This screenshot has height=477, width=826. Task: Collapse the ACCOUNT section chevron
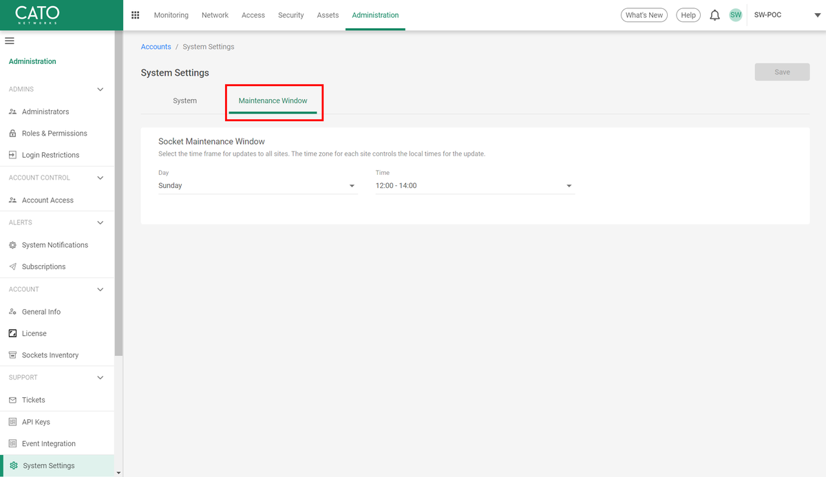point(100,289)
